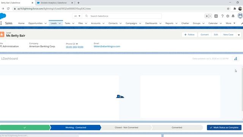Expand the Accounts tab chevron
The image size is (243, 137).
[104, 23]
